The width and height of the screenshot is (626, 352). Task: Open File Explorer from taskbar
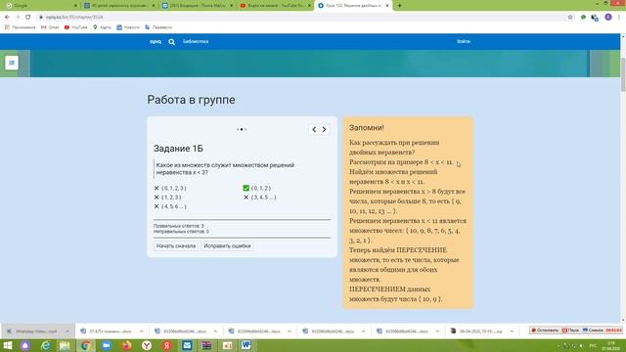[65, 345]
